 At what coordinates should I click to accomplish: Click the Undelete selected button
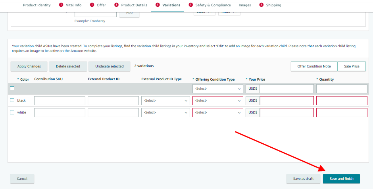[x=110, y=66]
